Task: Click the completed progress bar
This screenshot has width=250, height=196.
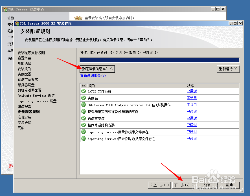Action: click(x=160, y=60)
